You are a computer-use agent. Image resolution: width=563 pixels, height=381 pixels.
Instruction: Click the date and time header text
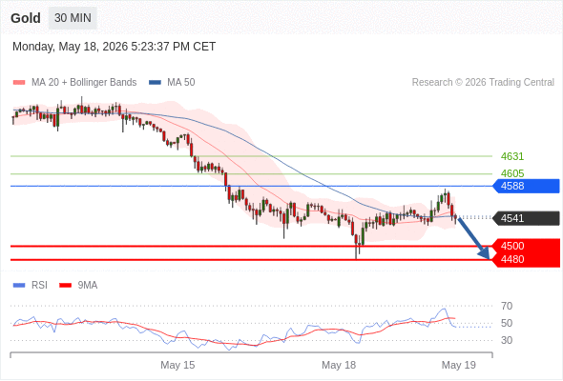point(114,47)
